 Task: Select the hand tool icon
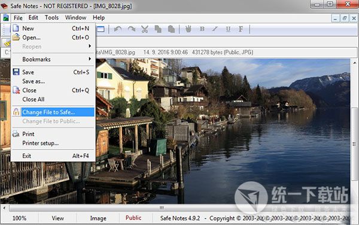188,29
